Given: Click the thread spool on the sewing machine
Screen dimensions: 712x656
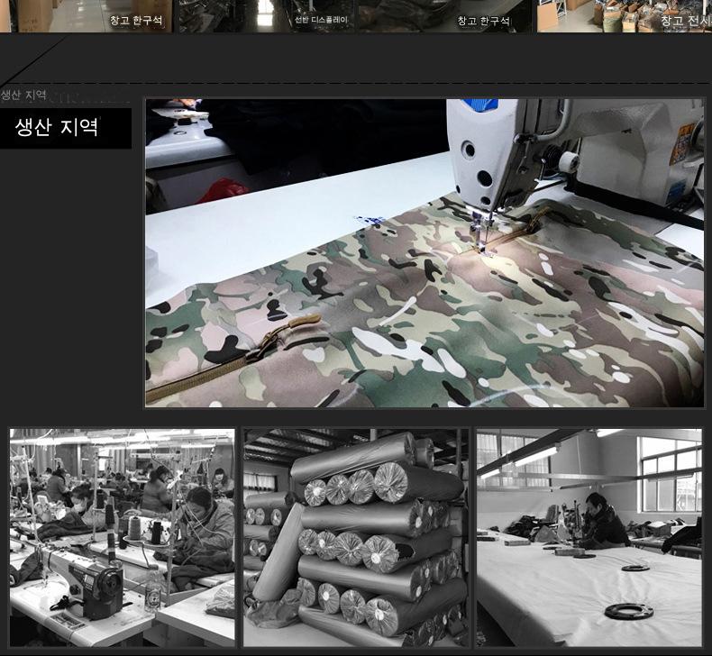Looking at the screenshot, I should (568, 162).
